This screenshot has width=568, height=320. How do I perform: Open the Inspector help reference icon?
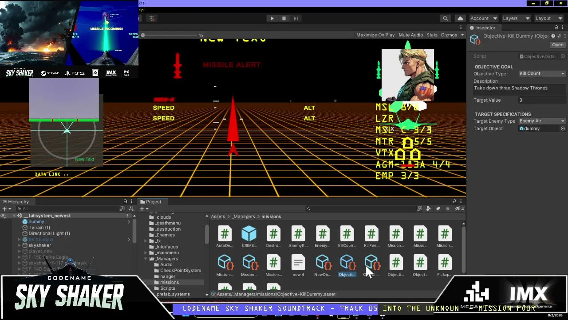tap(553, 36)
